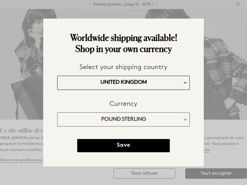Click the underlined cookies policy link
247x185 pixels.
(x=206, y=150)
